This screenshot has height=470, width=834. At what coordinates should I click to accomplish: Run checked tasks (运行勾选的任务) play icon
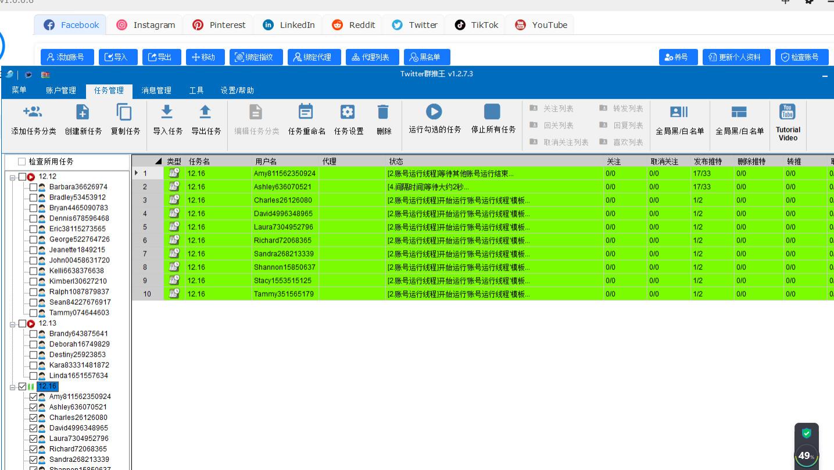[x=434, y=112]
